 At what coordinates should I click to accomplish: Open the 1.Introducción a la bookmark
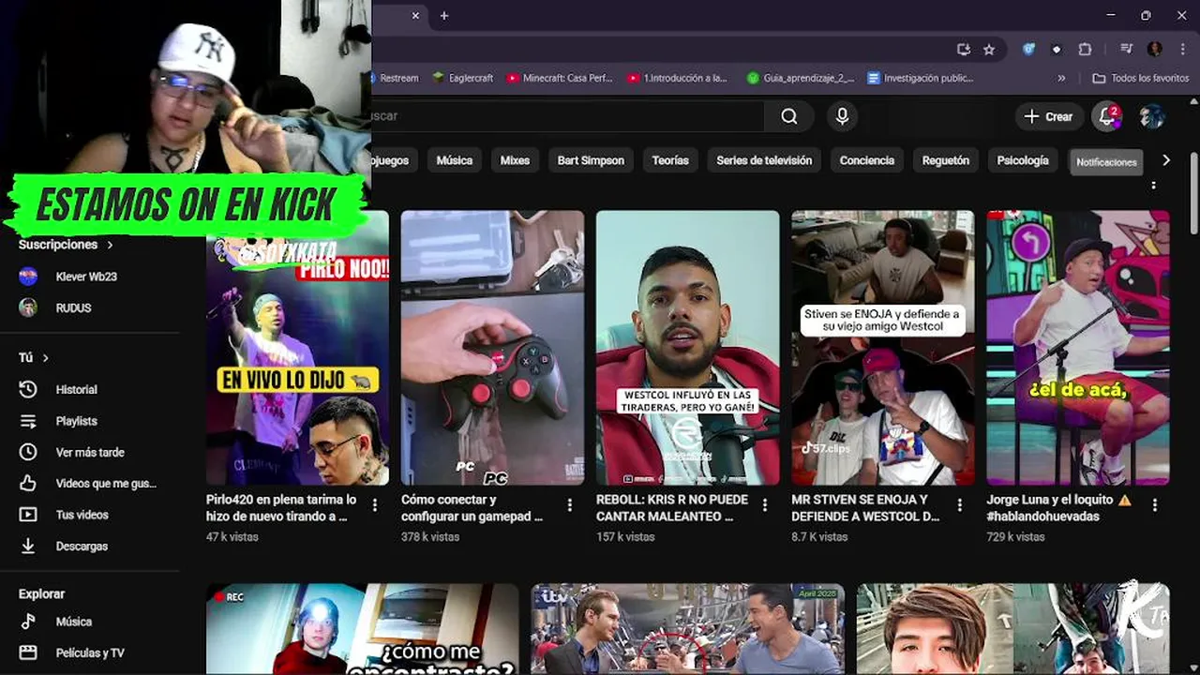tap(677, 79)
